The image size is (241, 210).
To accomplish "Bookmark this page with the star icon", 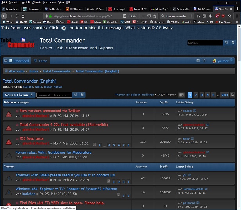I will pos(155,16).
